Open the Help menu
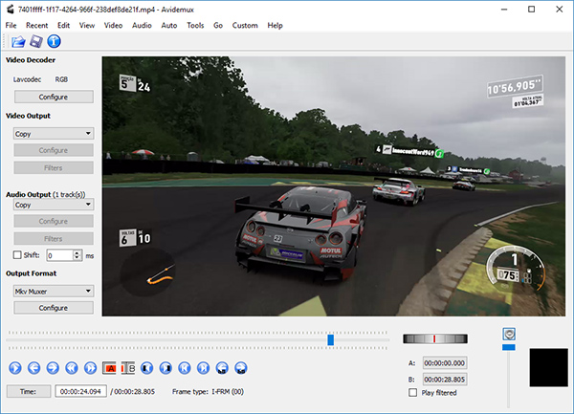The image size is (574, 414). pos(275,25)
